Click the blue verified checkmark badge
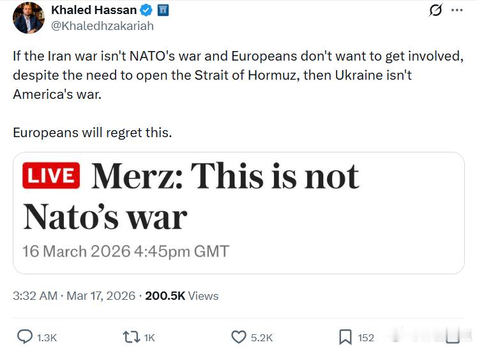The height and width of the screenshot is (347, 477). [146, 10]
